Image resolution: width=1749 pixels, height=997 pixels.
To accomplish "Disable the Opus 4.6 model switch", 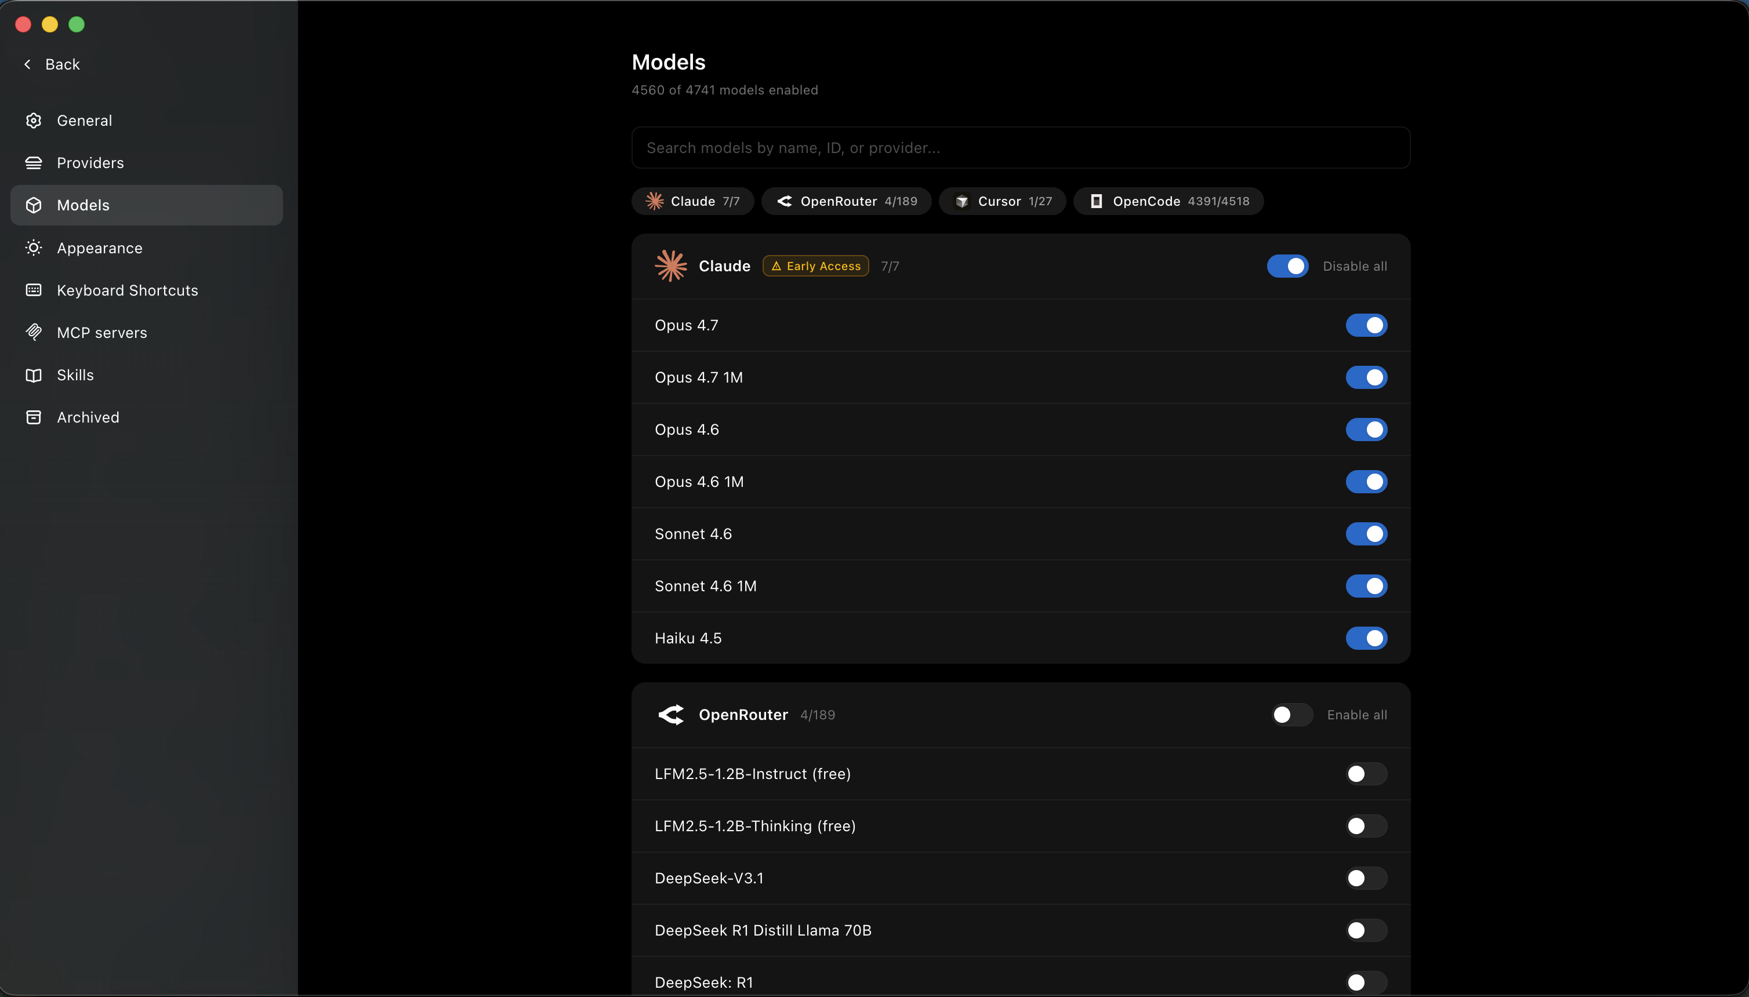I will point(1366,430).
